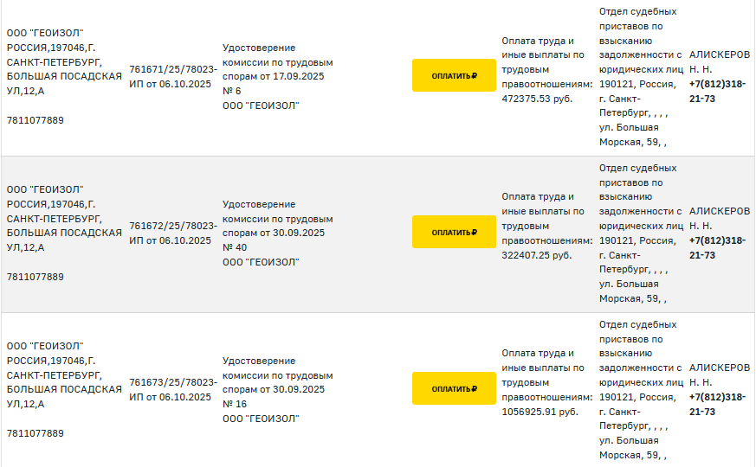Click the bailiff phone number in case 761671/25/78023-ИП row
This screenshot has height=467, width=756.
click(717, 91)
